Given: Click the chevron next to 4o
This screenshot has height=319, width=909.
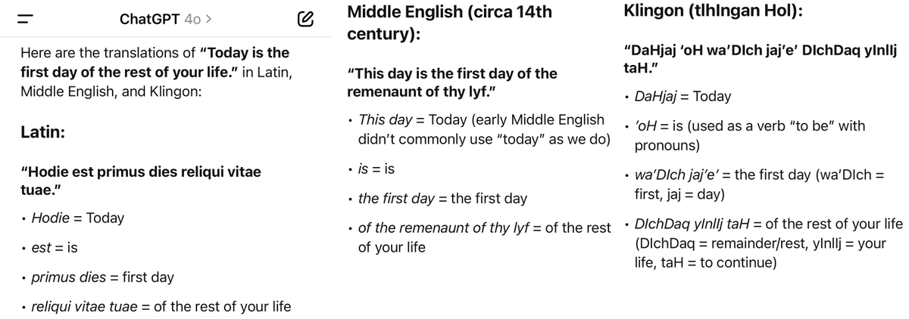Looking at the screenshot, I should point(208,18).
